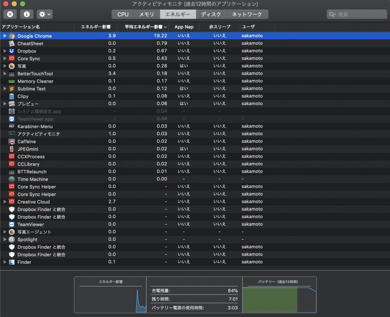Click the Time Machine 0.00 average value
This screenshot has width=390, height=317.
tap(161, 179)
